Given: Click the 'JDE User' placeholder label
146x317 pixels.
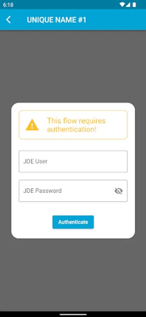Looking at the screenshot, I should [x=35, y=161].
